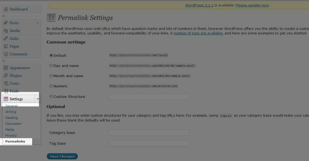This screenshot has width=309, height=161.
Task: Select the Numeric permalink radio button
Action: click(x=51, y=86)
